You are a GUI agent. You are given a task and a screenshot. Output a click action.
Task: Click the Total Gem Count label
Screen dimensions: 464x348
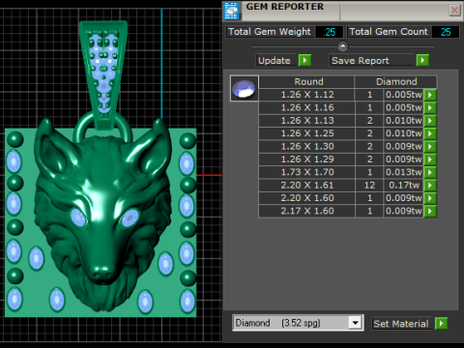pos(389,32)
